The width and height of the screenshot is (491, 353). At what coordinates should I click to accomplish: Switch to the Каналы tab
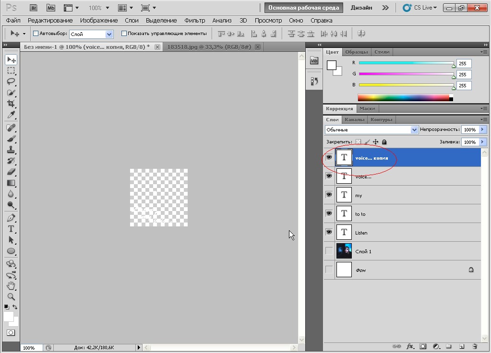[x=355, y=119]
